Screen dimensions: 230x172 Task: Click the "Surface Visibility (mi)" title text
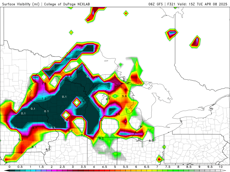click(x=21, y=4)
